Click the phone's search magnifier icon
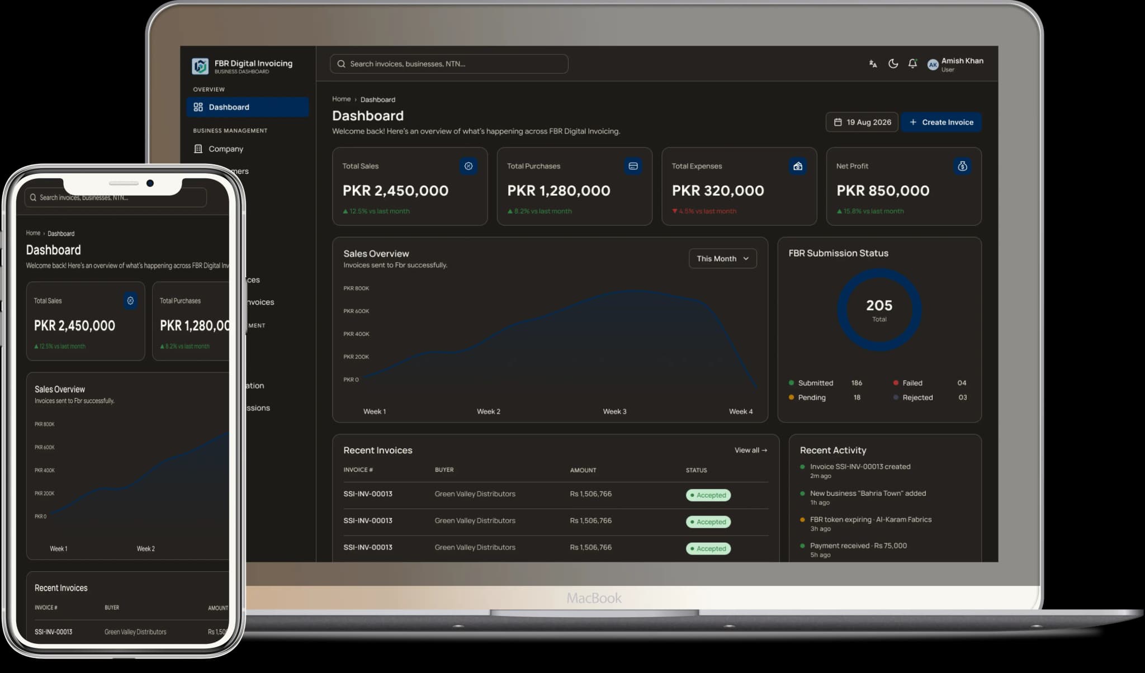This screenshot has width=1145, height=673. 33,197
